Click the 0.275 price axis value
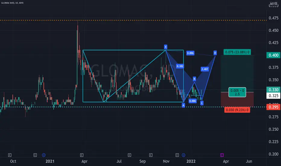The height and width of the screenshot is (166, 281). click(x=273, y=117)
